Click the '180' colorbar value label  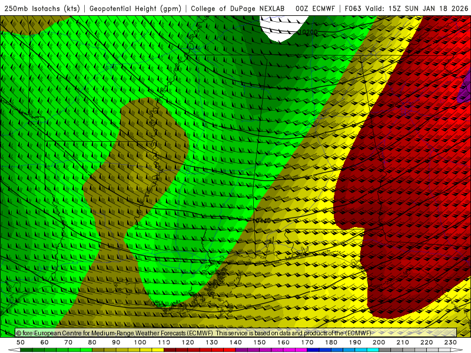(331, 342)
